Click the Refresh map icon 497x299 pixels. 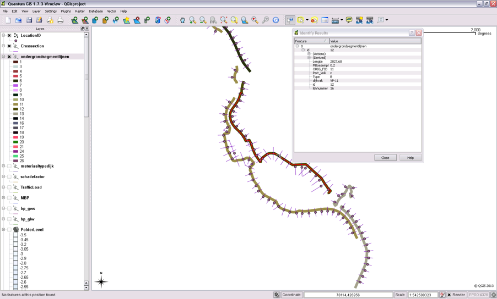tap(275, 20)
